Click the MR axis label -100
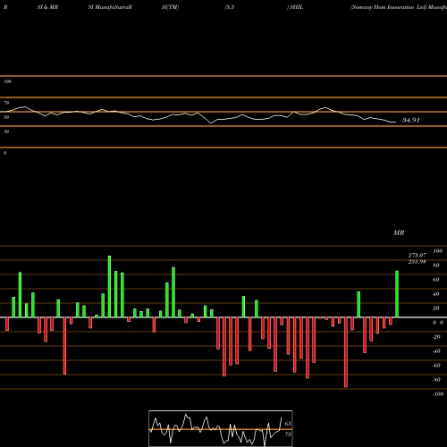Screen dimensions: 447x447 point(438,394)
